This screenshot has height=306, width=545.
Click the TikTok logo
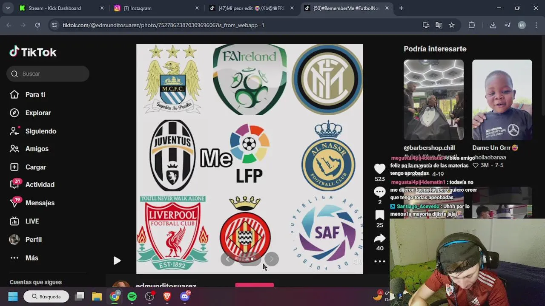pyautogui.click(x=33, y=52)
